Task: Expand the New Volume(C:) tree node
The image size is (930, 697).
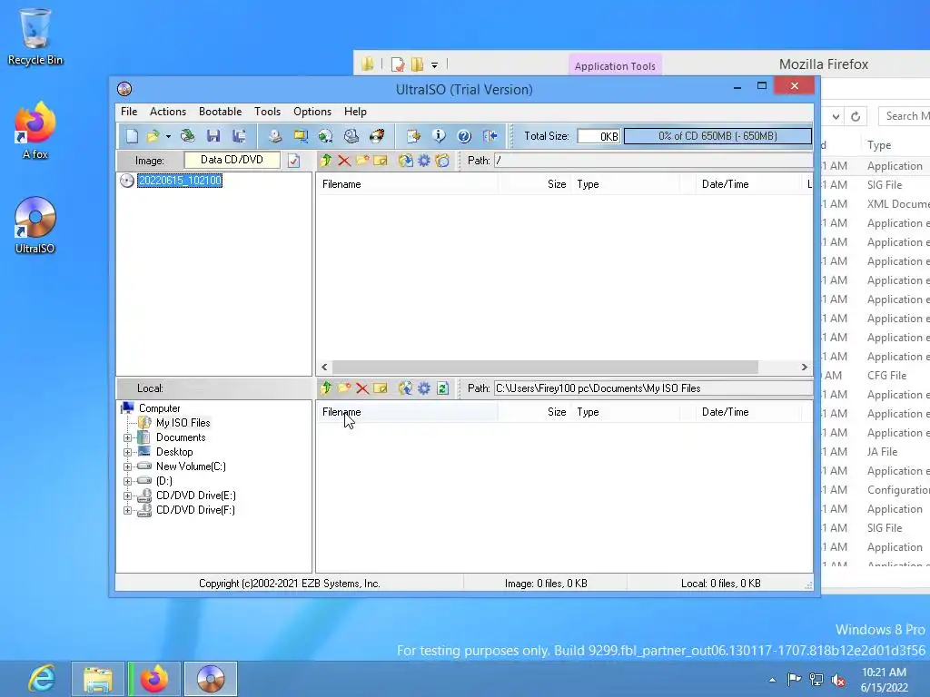Action: click(x=127, y=467)
